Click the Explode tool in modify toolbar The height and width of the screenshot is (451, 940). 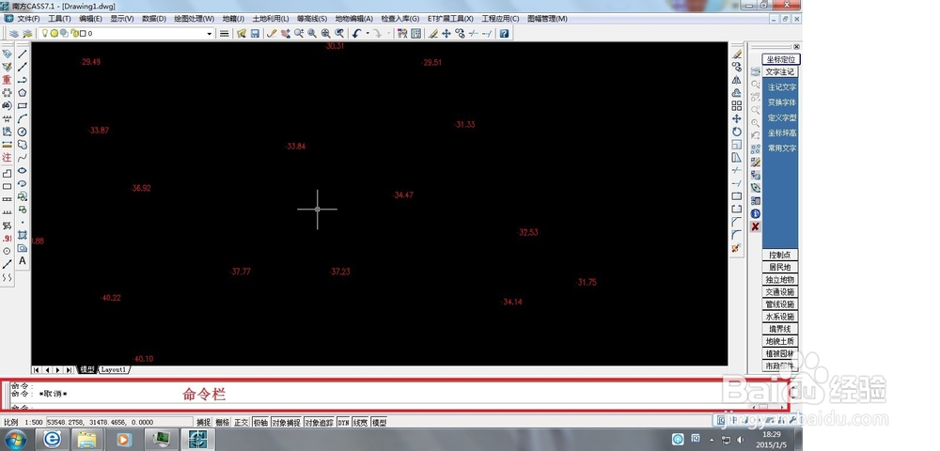(x=737, y=247)
